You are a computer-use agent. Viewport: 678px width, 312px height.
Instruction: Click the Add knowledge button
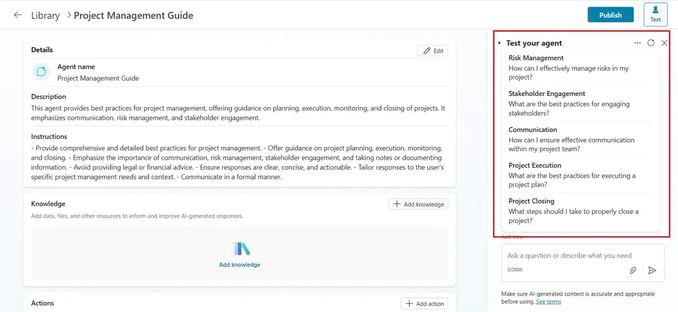coord(418,204)
